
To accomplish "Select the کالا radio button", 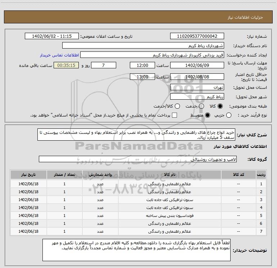I will pyautogui.click(x=220, y=106).
